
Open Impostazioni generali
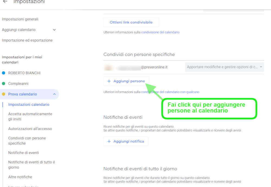coord(20,19)
